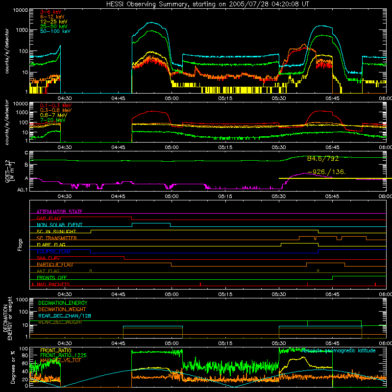Viewport: 392px width, 392px height.
Task: Select the FRONT_RATIO_1225 legend label
Action: (x=63, y=355)
